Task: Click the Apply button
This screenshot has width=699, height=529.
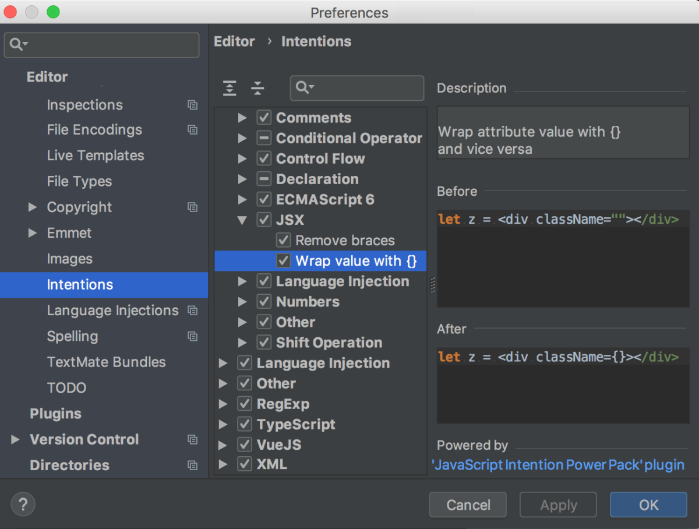Action: click(x=558, y=505)
